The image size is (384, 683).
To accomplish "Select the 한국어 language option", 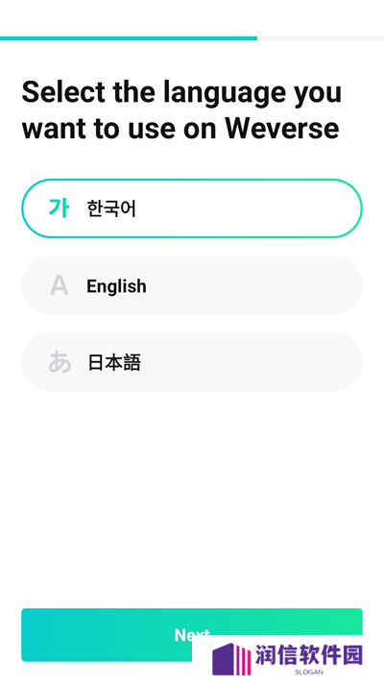I will tap(192, 208).
